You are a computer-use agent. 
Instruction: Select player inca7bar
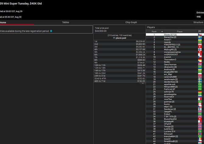pyautogui.click(x=168, y=99)
